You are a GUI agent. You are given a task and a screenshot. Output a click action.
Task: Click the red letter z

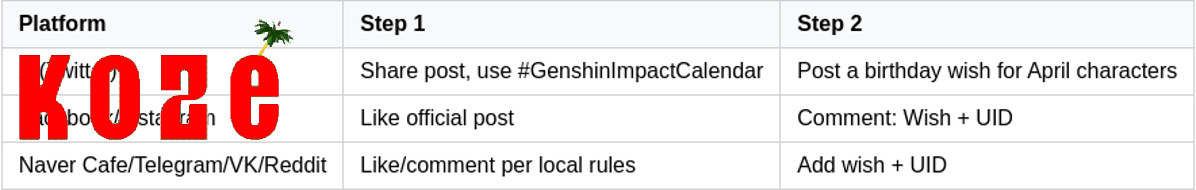coord(184,97)
